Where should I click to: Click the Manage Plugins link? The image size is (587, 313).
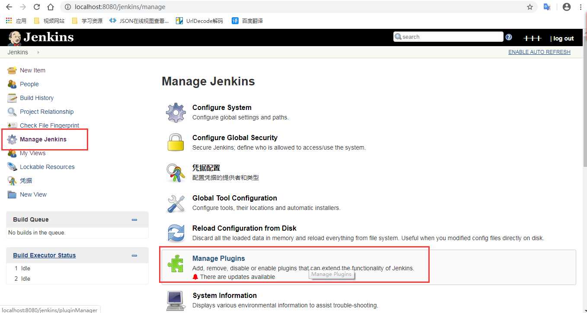tap(218, 258)
